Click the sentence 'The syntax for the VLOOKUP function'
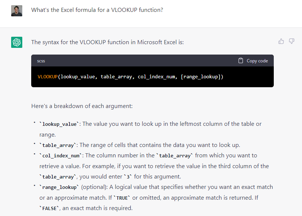The image size is (302, 216). (107, 42)
